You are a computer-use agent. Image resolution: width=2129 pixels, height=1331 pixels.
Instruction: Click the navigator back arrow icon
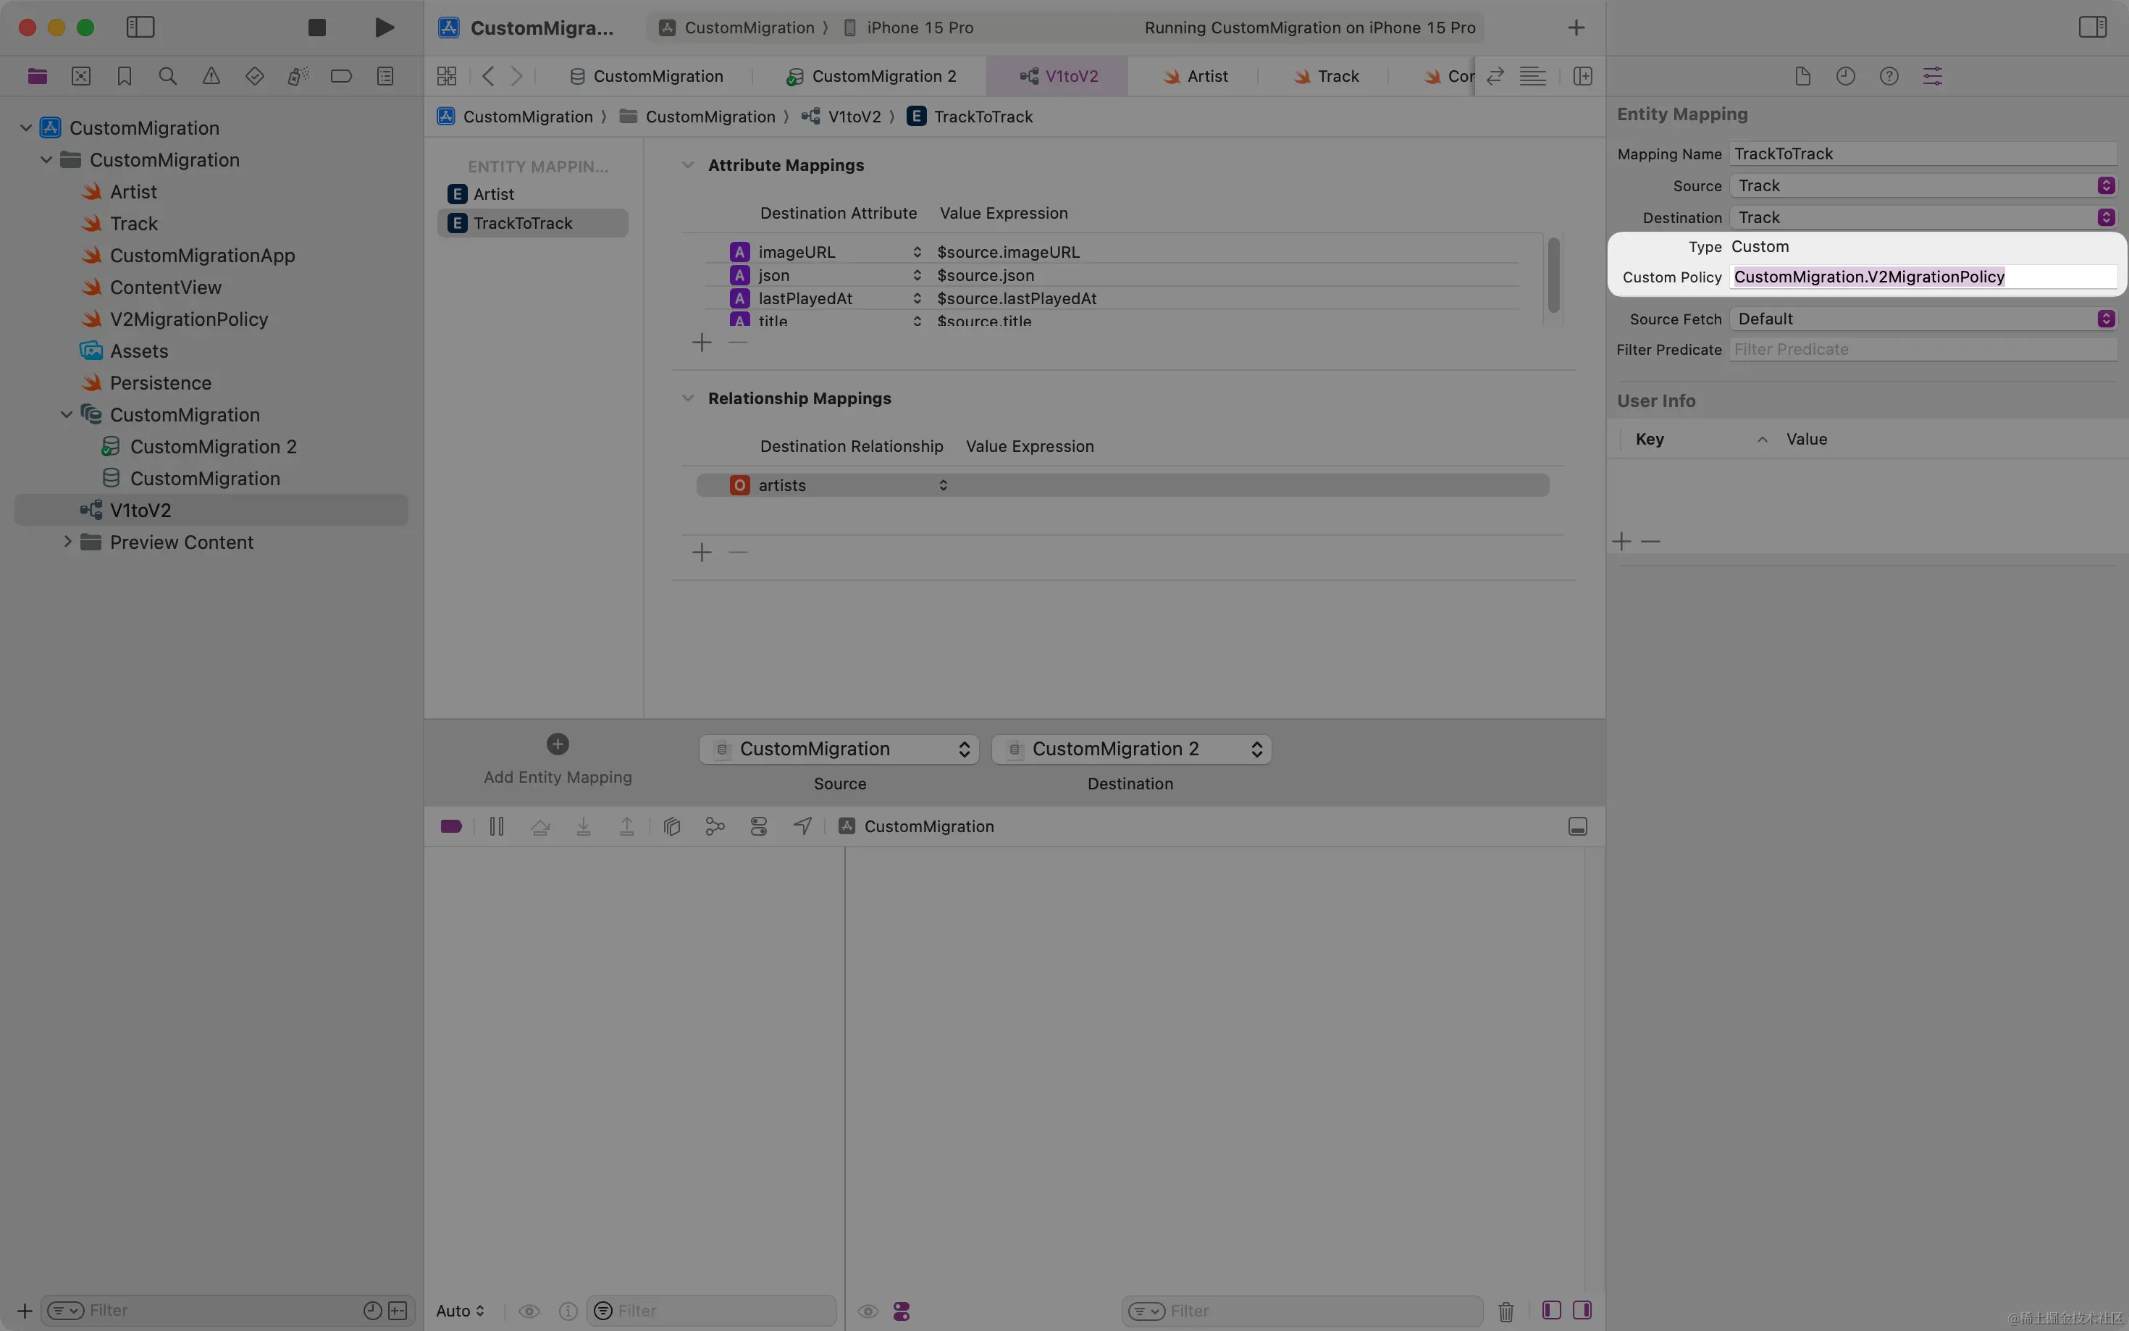(x=487, y=75)
